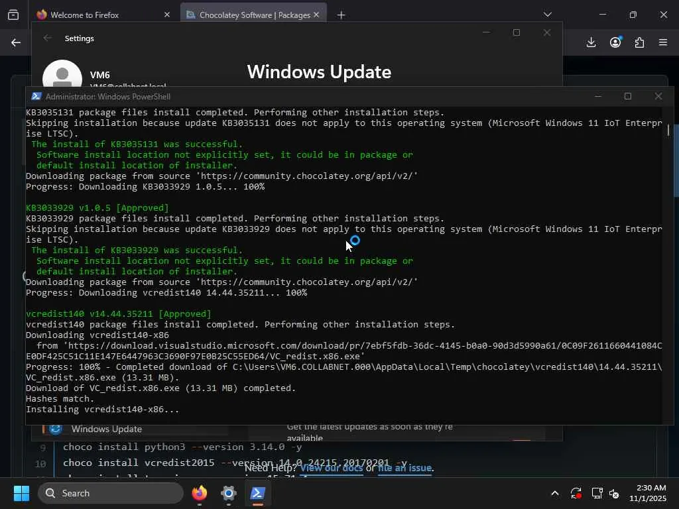Screen dimensions: 679x509
Task: Open Settings gear from the taskbar
Action: tap(229, 493)
